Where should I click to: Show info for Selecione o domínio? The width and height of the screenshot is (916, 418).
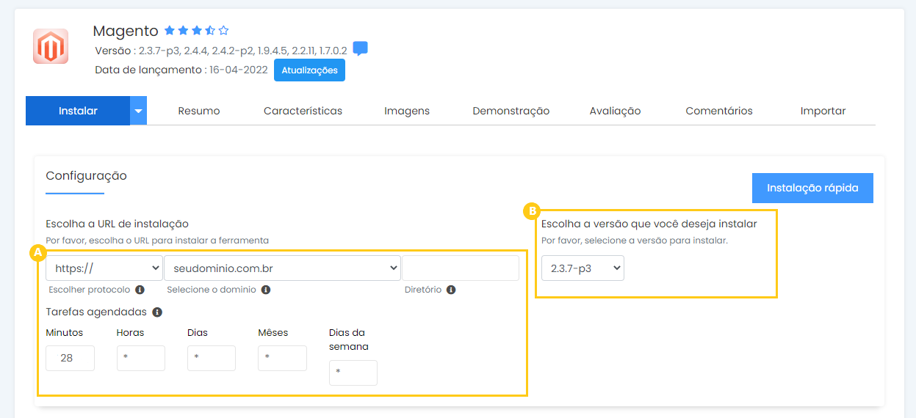click(266, 290)
